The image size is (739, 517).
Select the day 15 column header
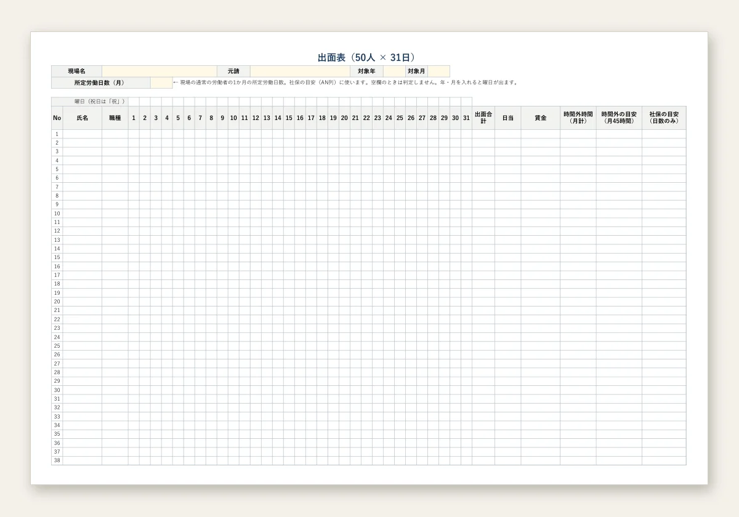tap(289, 118)
